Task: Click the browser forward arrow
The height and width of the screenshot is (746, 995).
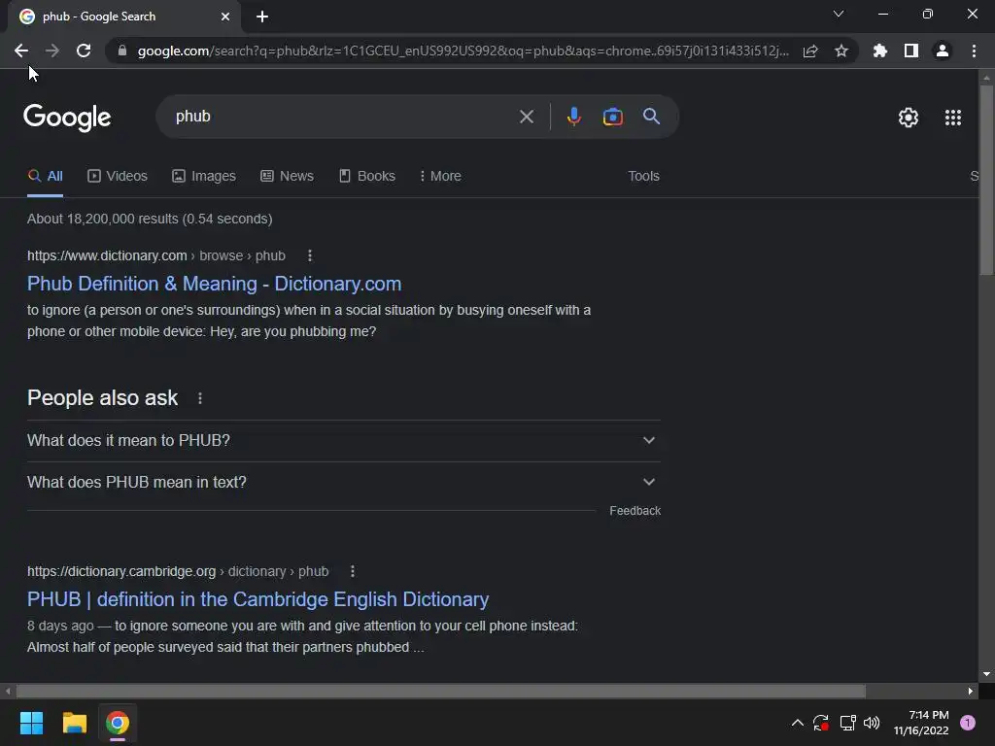Action: coord(52,51)
